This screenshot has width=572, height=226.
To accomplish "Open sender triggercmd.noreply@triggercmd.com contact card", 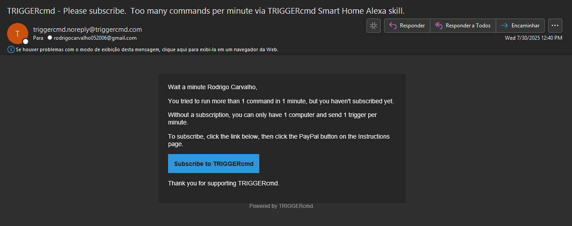I will pos(87,30).
